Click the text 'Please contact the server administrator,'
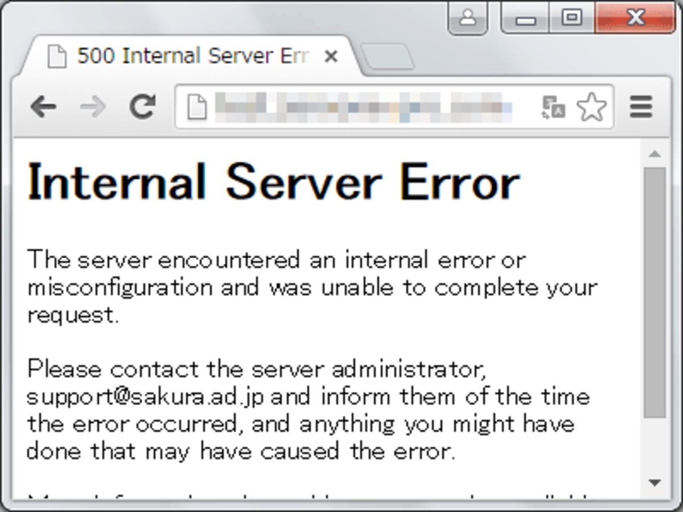 (257, 370)
